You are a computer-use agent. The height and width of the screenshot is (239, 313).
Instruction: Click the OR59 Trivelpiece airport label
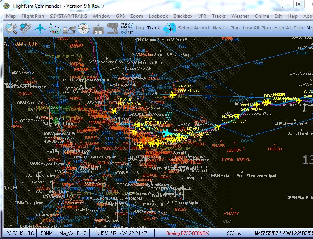pos(29,203)
